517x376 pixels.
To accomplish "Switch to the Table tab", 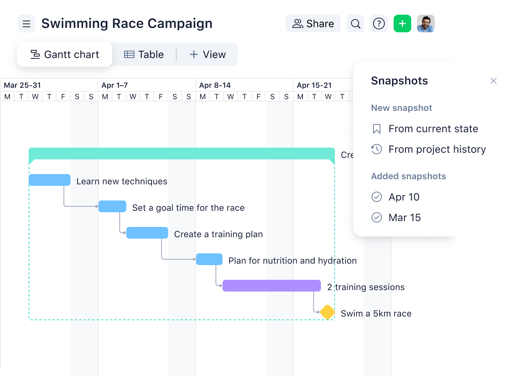I will pos(144,54).
